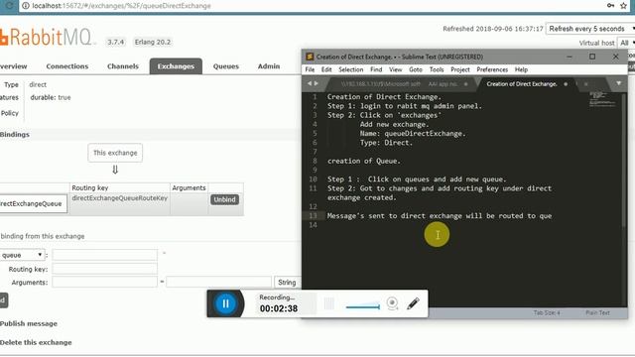635x357 pixels.
Task: Go to RabbitMQ Queues tab
Action: tap(226, 66)
